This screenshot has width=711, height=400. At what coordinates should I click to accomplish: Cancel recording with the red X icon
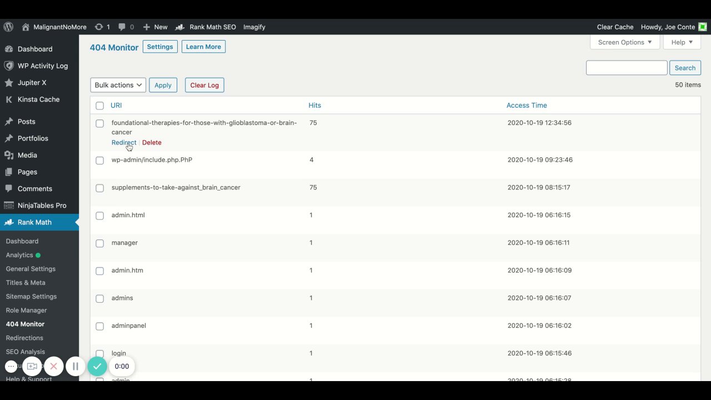coord(53,366)
